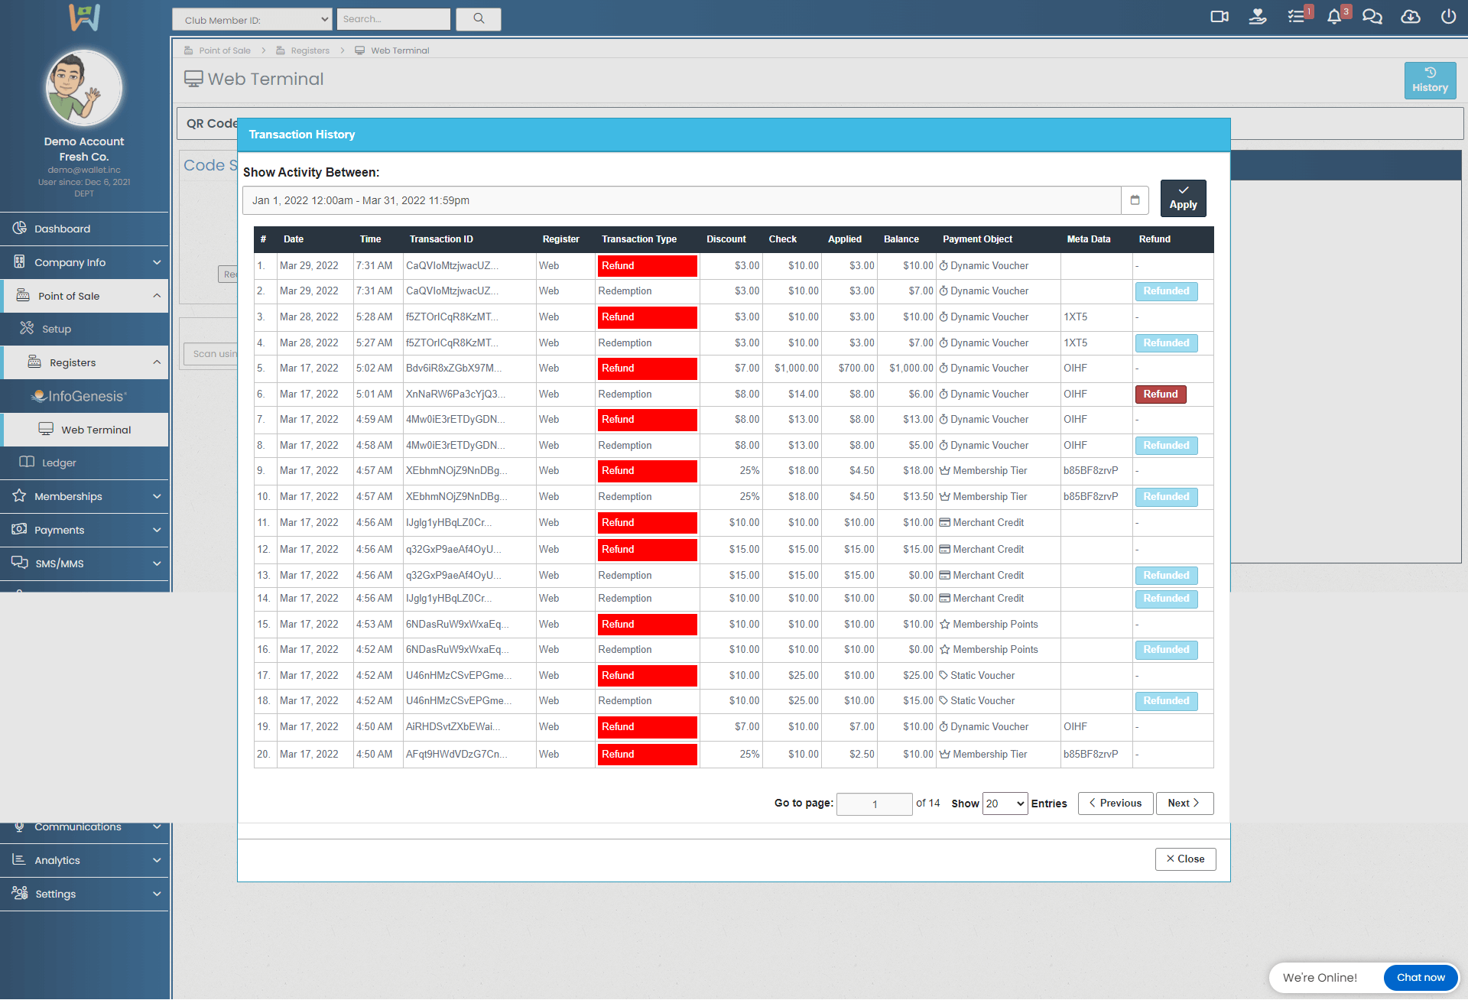Click the magnifier search button
Image resolution: width=1468 pixels, height=1000 pixels.
479,19
